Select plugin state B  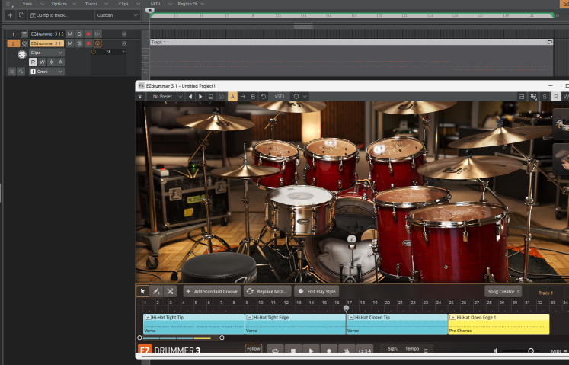253,97
